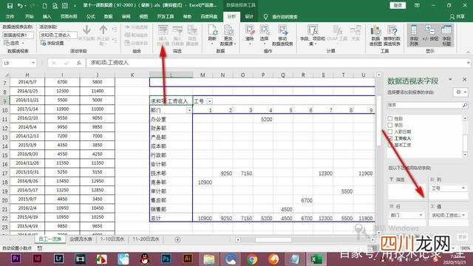473x266 pixels.
Task: Open Google Chrome from the taskbar
Action: (x=252, y=259)
